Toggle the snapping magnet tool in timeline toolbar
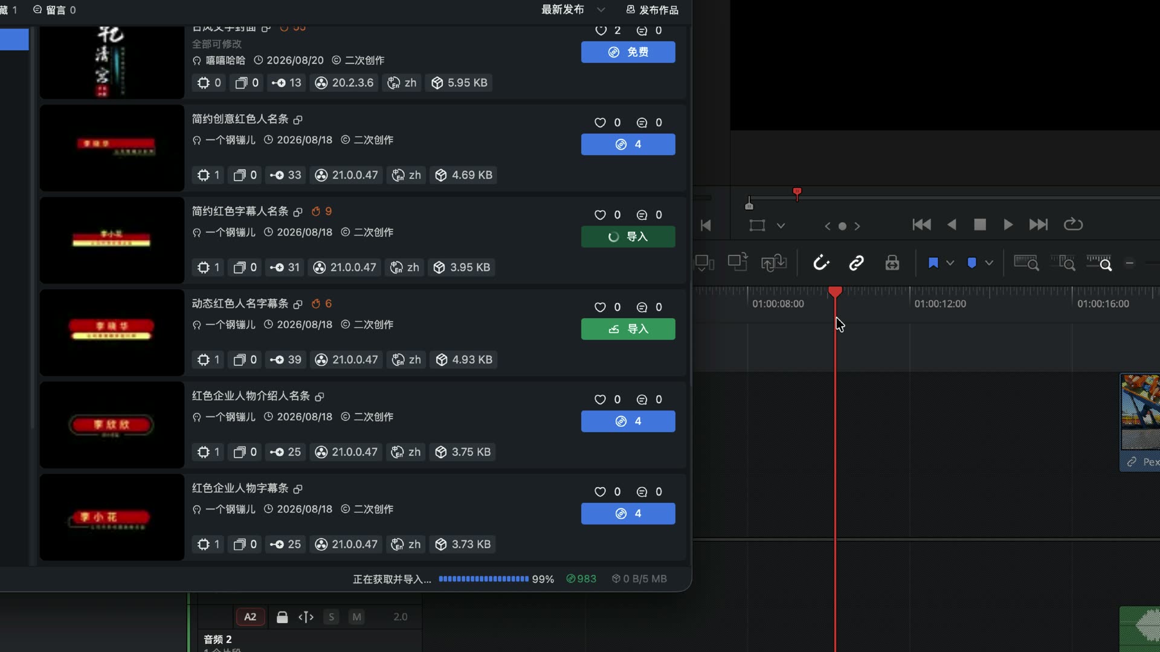The width and height of the screenshot is (1160, 652). tap(821, 263)
